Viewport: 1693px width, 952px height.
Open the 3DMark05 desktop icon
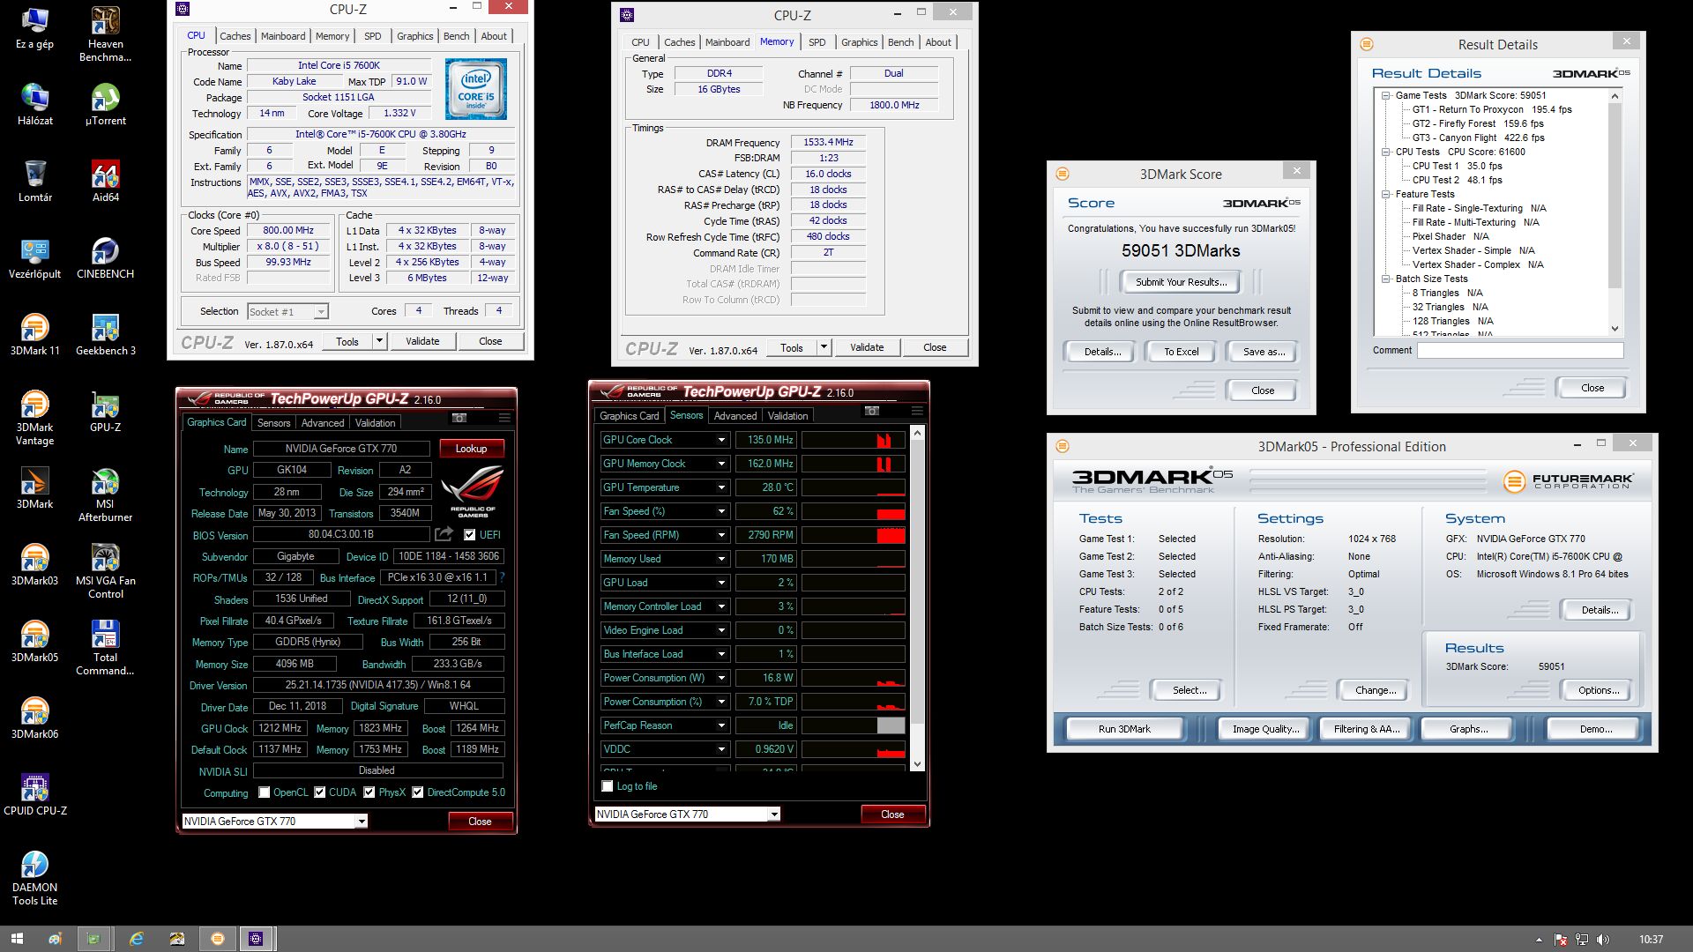click(x=34, y=642)
